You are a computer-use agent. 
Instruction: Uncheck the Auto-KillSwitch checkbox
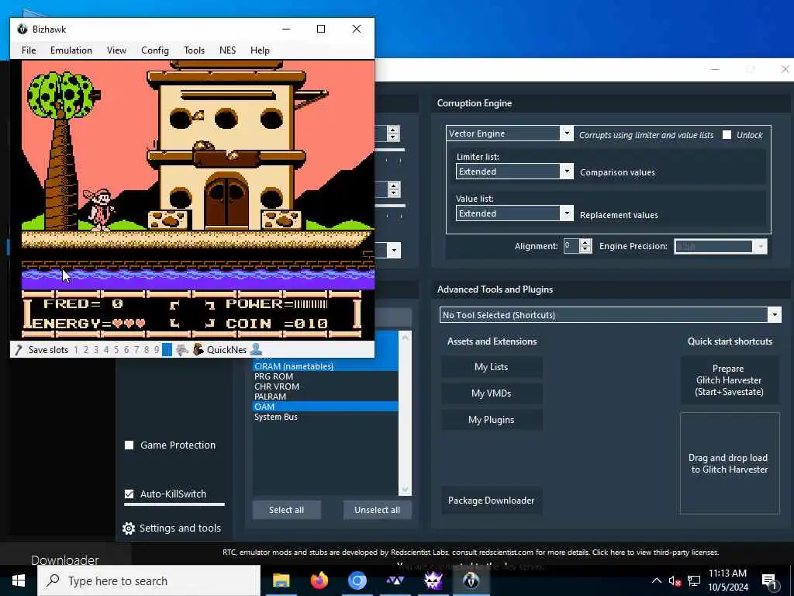[x=129, y=494]
